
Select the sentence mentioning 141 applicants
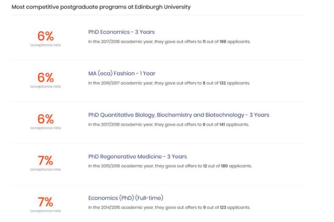(168, 125)
